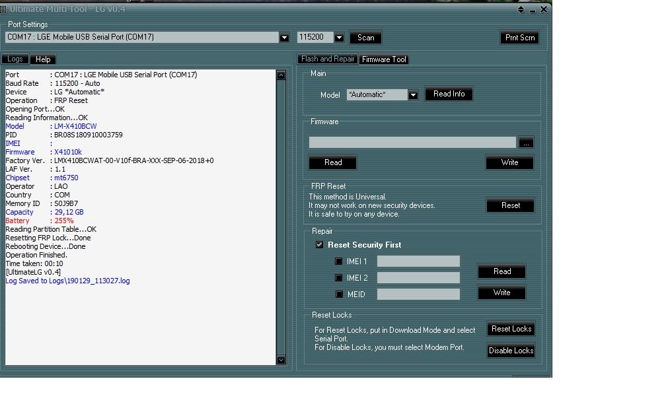
Task: Click the log scrollbar down arrow
Action: point(281,360)
